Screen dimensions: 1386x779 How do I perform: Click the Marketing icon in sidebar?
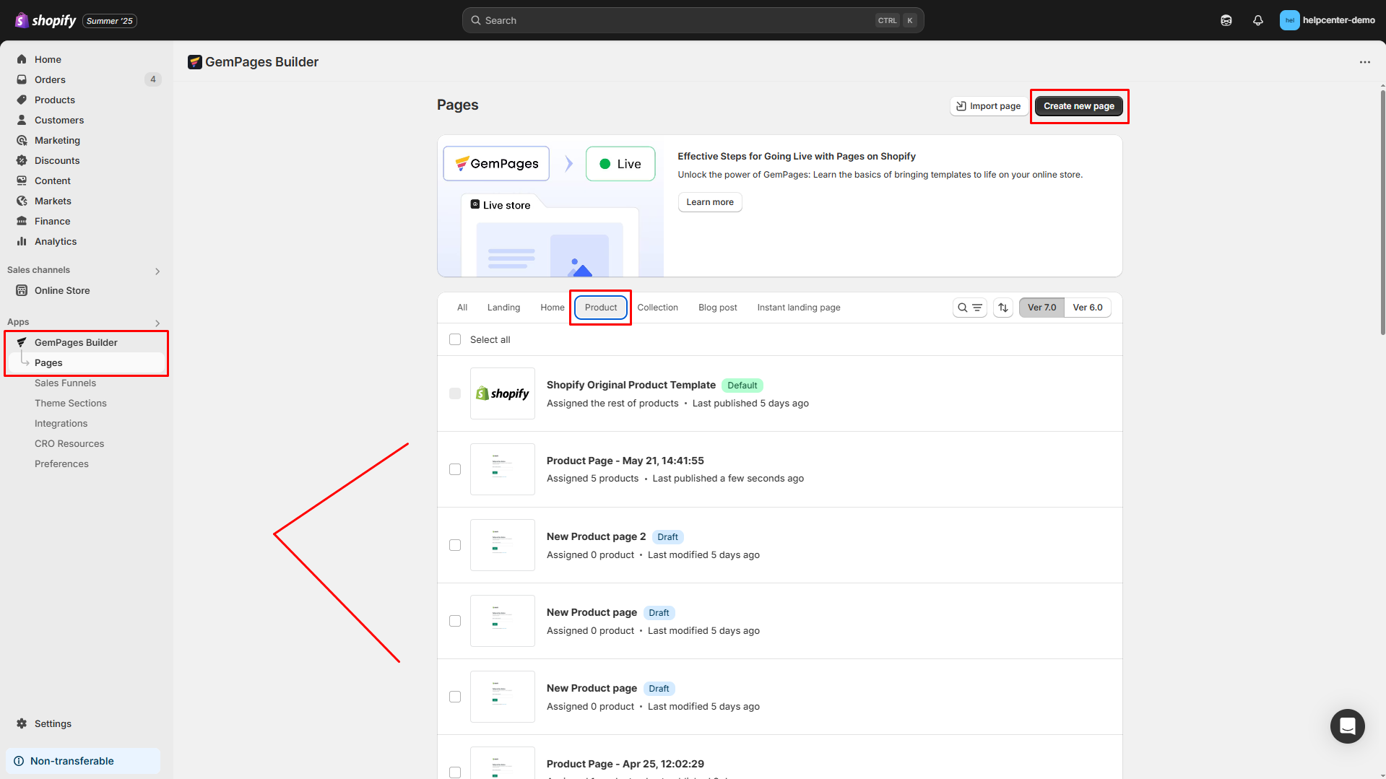tap(22, 140)
